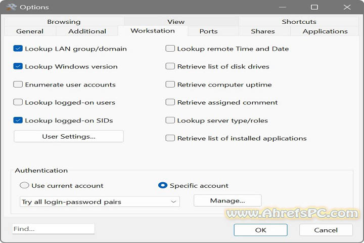Open the Shortcuts tab
This screenshot has height=243, width=364.
pos(299,22)
